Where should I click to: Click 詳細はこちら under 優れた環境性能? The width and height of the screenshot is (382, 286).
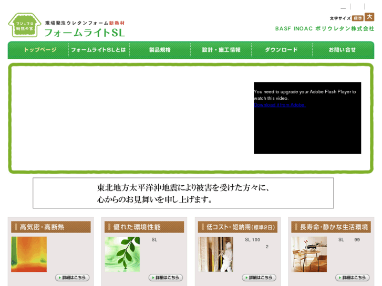pyautogui.click(x=166, y=278)
